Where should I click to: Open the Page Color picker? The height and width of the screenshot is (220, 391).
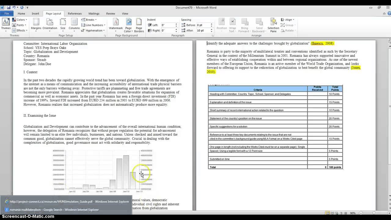click(129, 25)
